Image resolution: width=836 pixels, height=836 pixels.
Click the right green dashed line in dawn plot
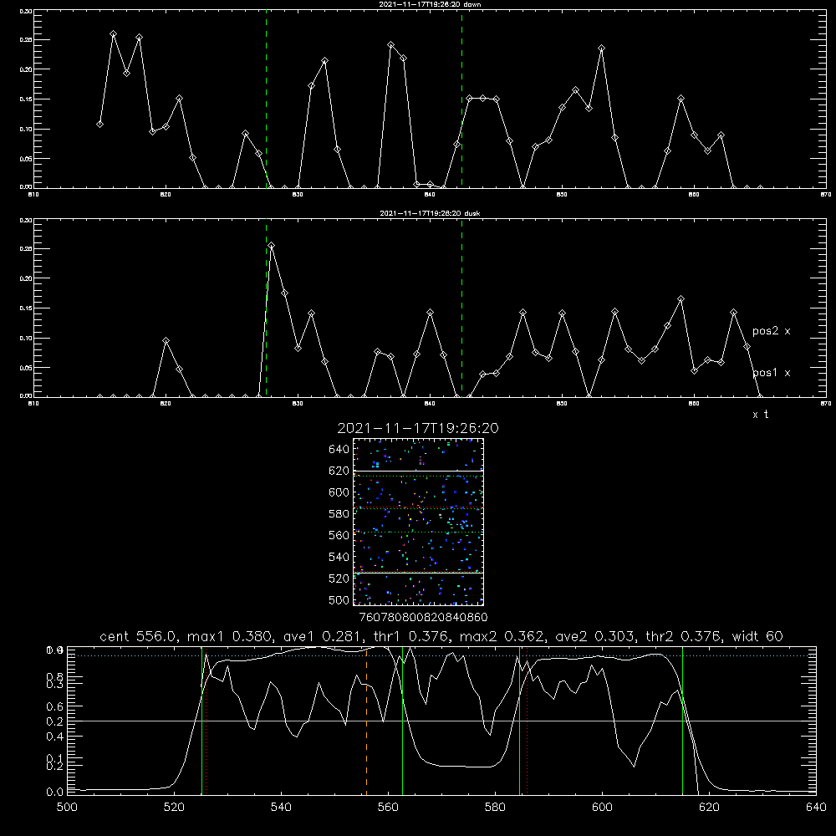pos(461,99)
